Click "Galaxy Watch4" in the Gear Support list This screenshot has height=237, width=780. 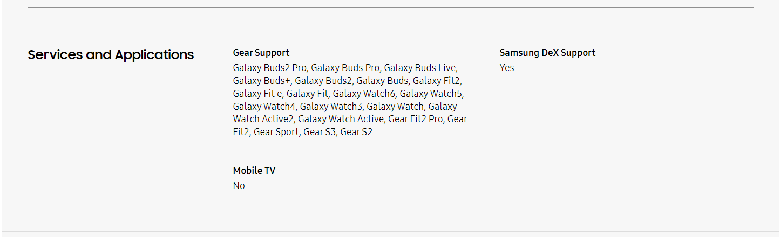point(264,107)
